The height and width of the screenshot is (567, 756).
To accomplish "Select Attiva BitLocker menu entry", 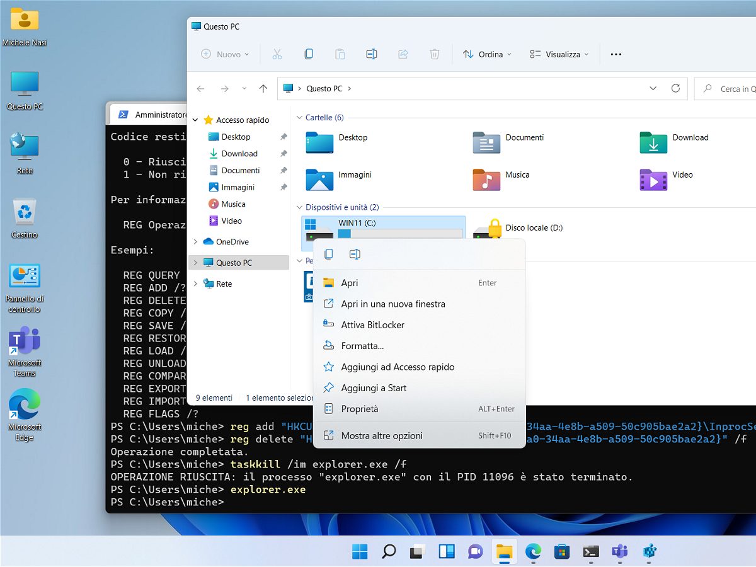I will (x=372, y=325).
